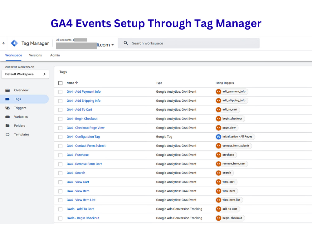This screenshot has height=234, width=312.
Task: Open the GAds - Add To Cart tag
Action: tap(80, 209)
